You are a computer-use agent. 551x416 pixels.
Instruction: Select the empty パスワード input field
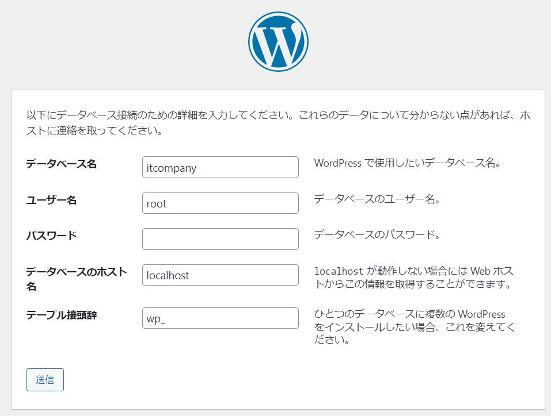click(x=220, y=239)
